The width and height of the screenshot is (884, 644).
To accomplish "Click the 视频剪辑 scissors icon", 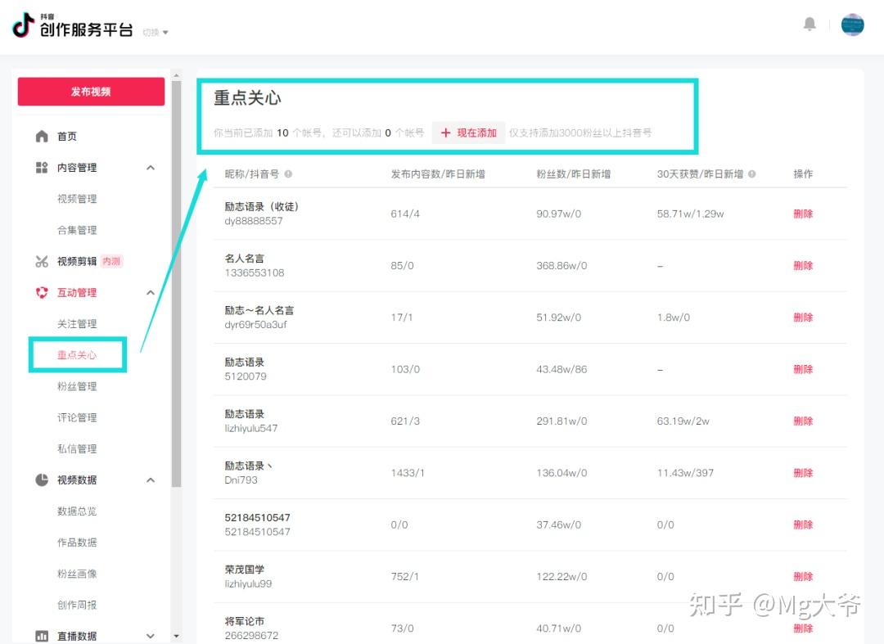I will coord(42,261).
